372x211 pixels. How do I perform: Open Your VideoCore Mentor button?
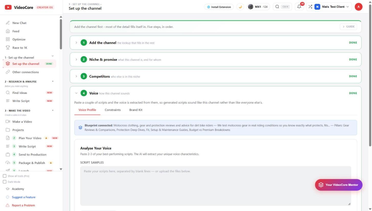(339, 185)
